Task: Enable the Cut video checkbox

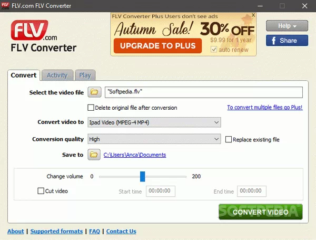Action: pyautogui.click(x=41, y=191)
